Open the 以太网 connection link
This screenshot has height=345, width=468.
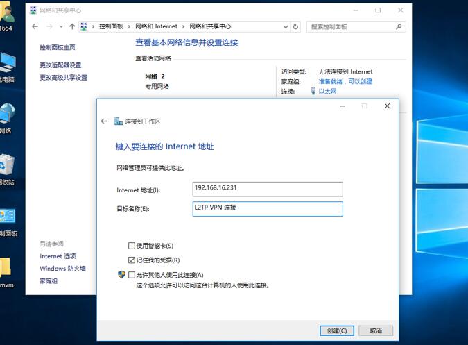(x=327, y=91)
